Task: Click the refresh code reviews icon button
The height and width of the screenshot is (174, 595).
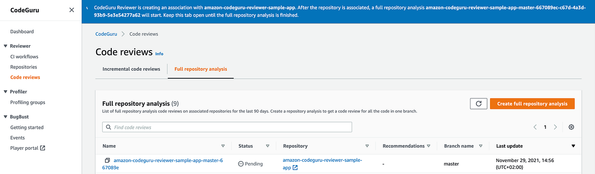Action: (x=478, y=104)
